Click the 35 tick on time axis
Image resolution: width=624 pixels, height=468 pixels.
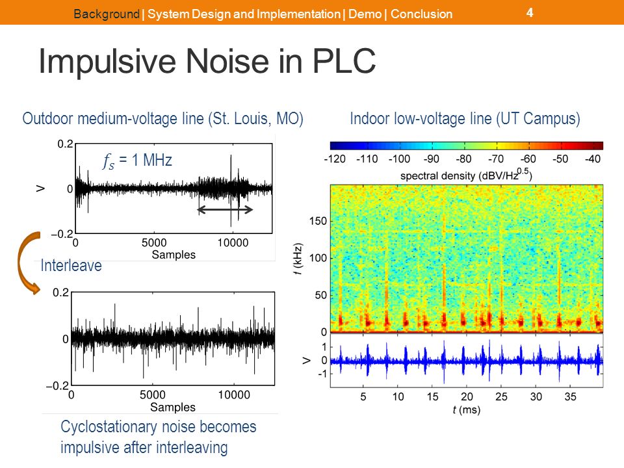pos(570,396)
